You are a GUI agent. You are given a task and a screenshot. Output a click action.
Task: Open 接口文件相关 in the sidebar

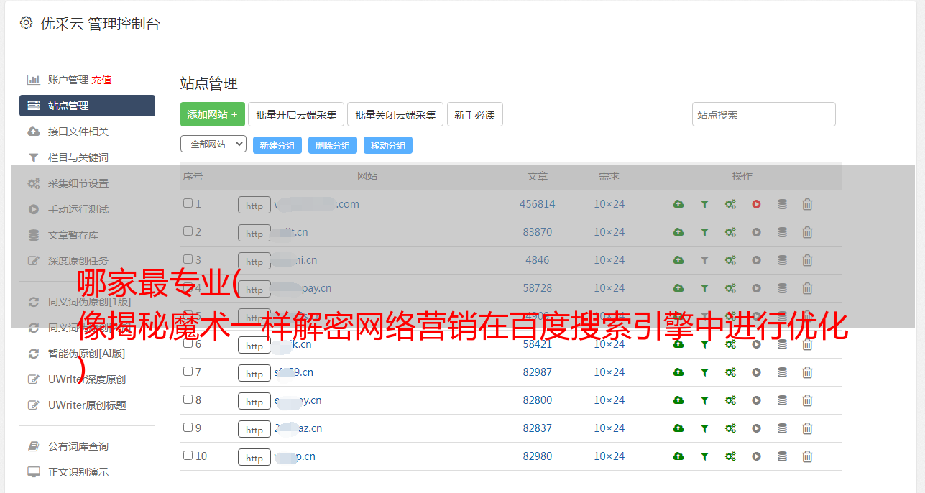pyautogui.click(x=78, y=132)
